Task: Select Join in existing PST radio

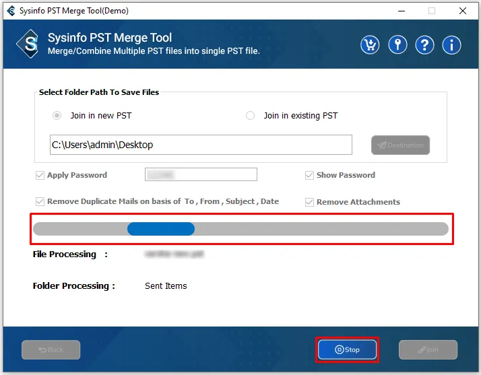Action: pyautogui.click(x=250, y=116)
